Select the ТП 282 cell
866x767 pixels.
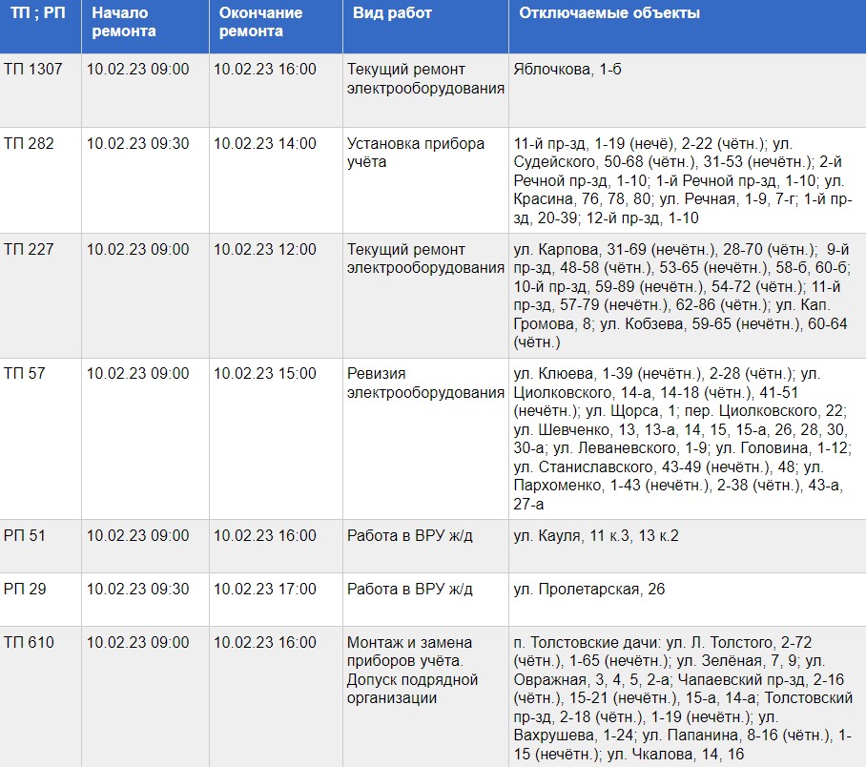tap(30, 144)
